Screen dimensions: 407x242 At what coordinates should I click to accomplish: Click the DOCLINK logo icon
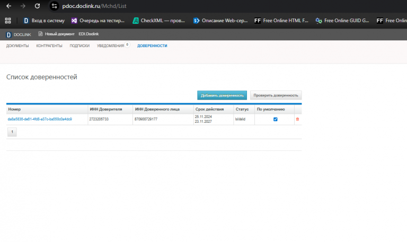click(x=8, y=34)
